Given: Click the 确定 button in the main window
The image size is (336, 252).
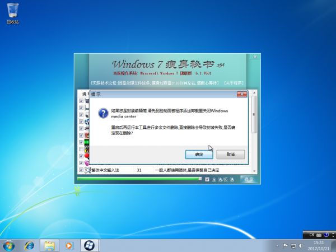Looking at the screenshot, I should (x=249, y=180).
